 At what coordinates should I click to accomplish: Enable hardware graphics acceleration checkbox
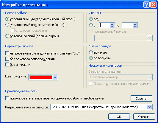(x=7, y=98)
